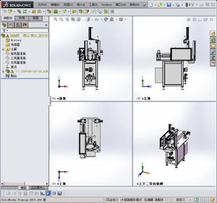
Task: Toggle the link views icon beside 左视
Action: 139,98
